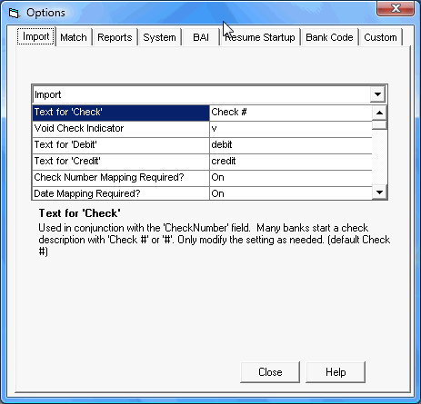The width and height of the screenshot is (421, 404).
Task: Click the bold Text for 'Check' heading
Action: coord(79,213)
